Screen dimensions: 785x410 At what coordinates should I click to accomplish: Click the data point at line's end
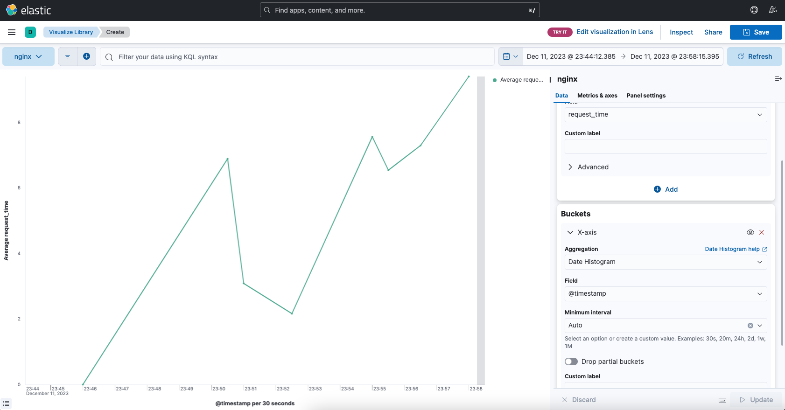point(469,76)
